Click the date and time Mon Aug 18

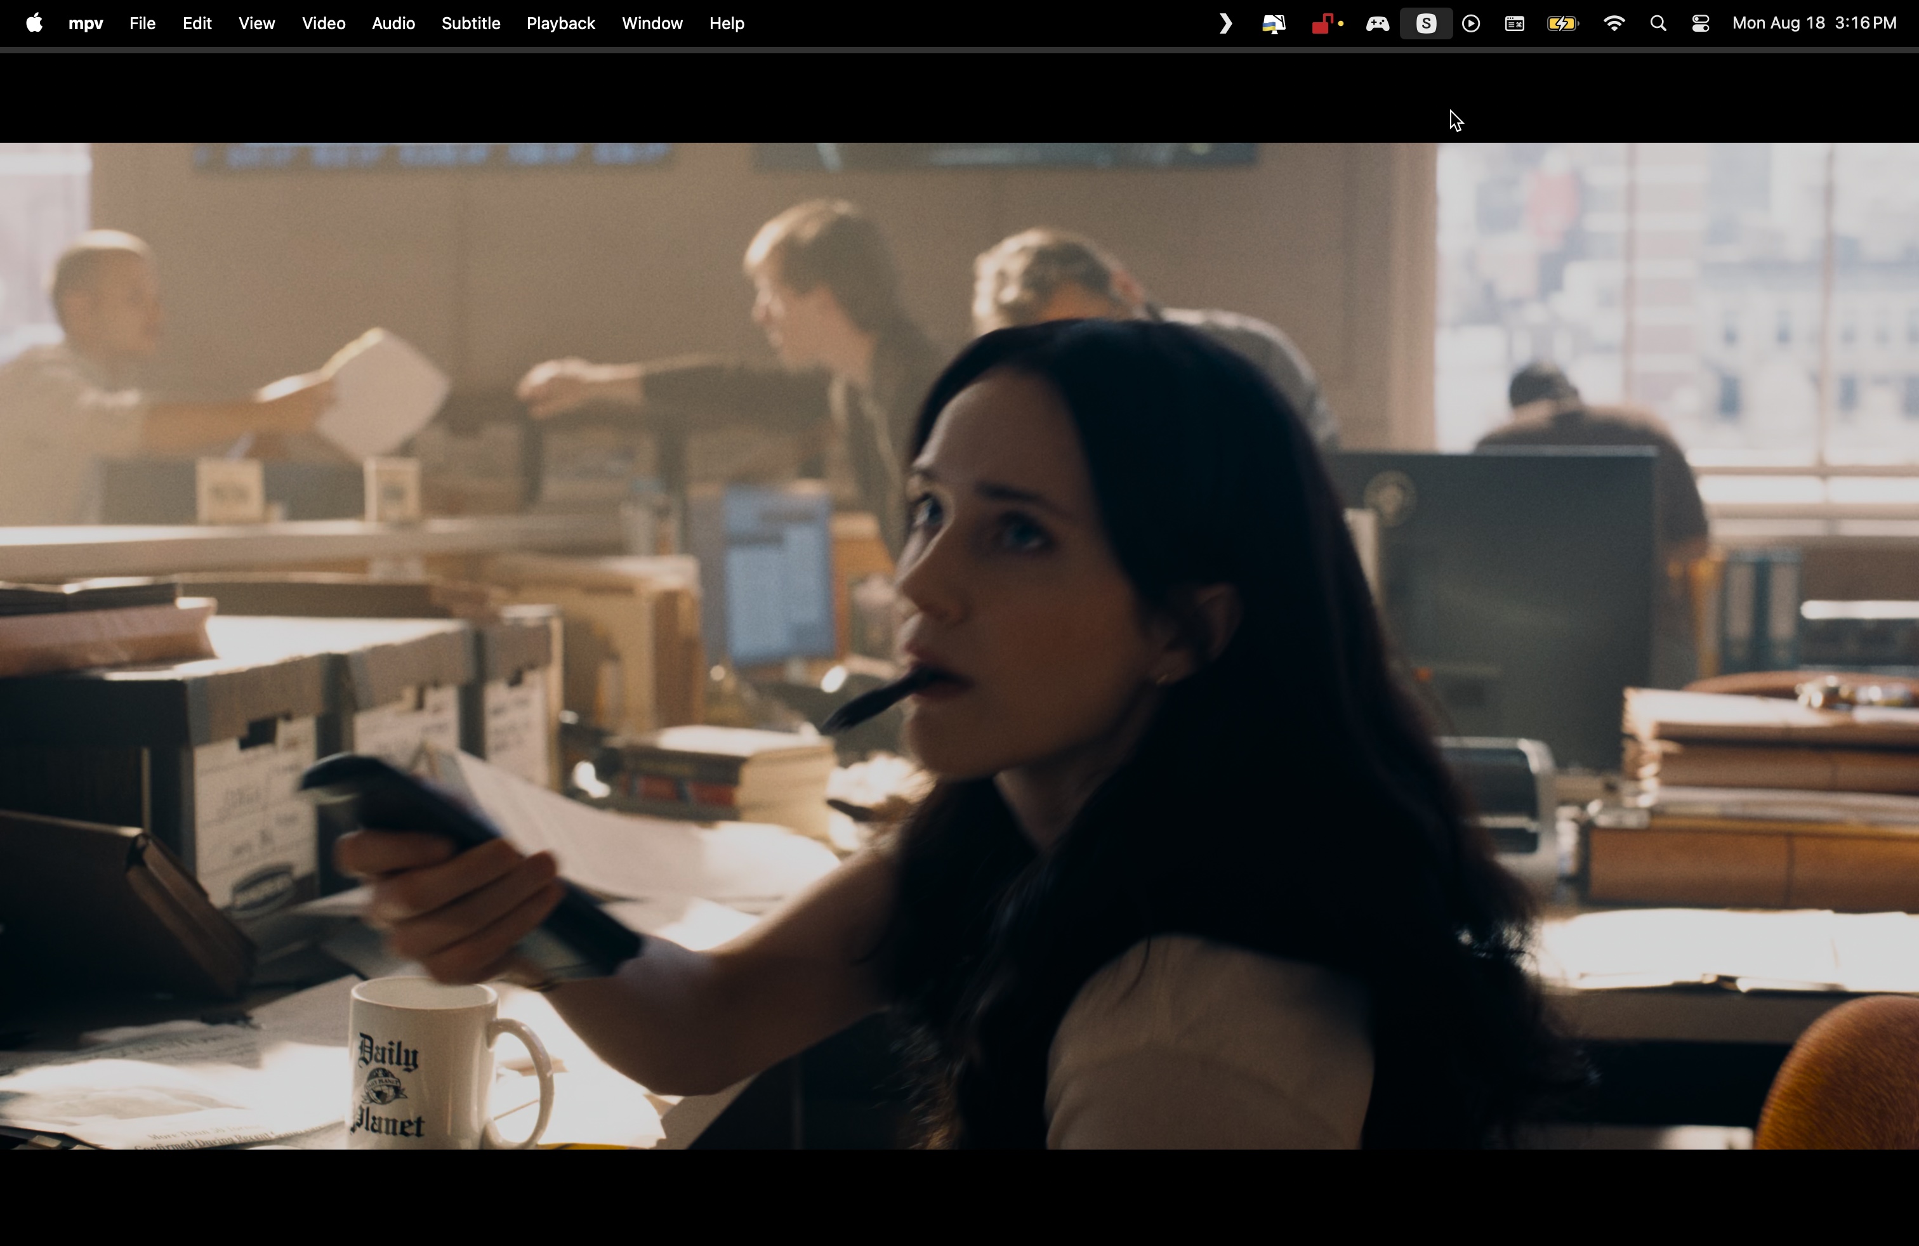[x=1814, y=23]
